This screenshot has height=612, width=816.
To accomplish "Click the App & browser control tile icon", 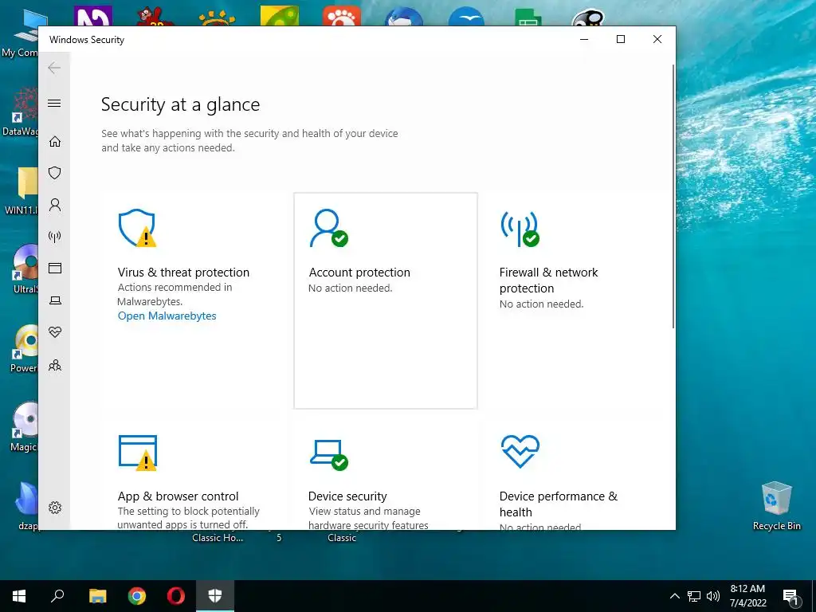I will 137,453.
